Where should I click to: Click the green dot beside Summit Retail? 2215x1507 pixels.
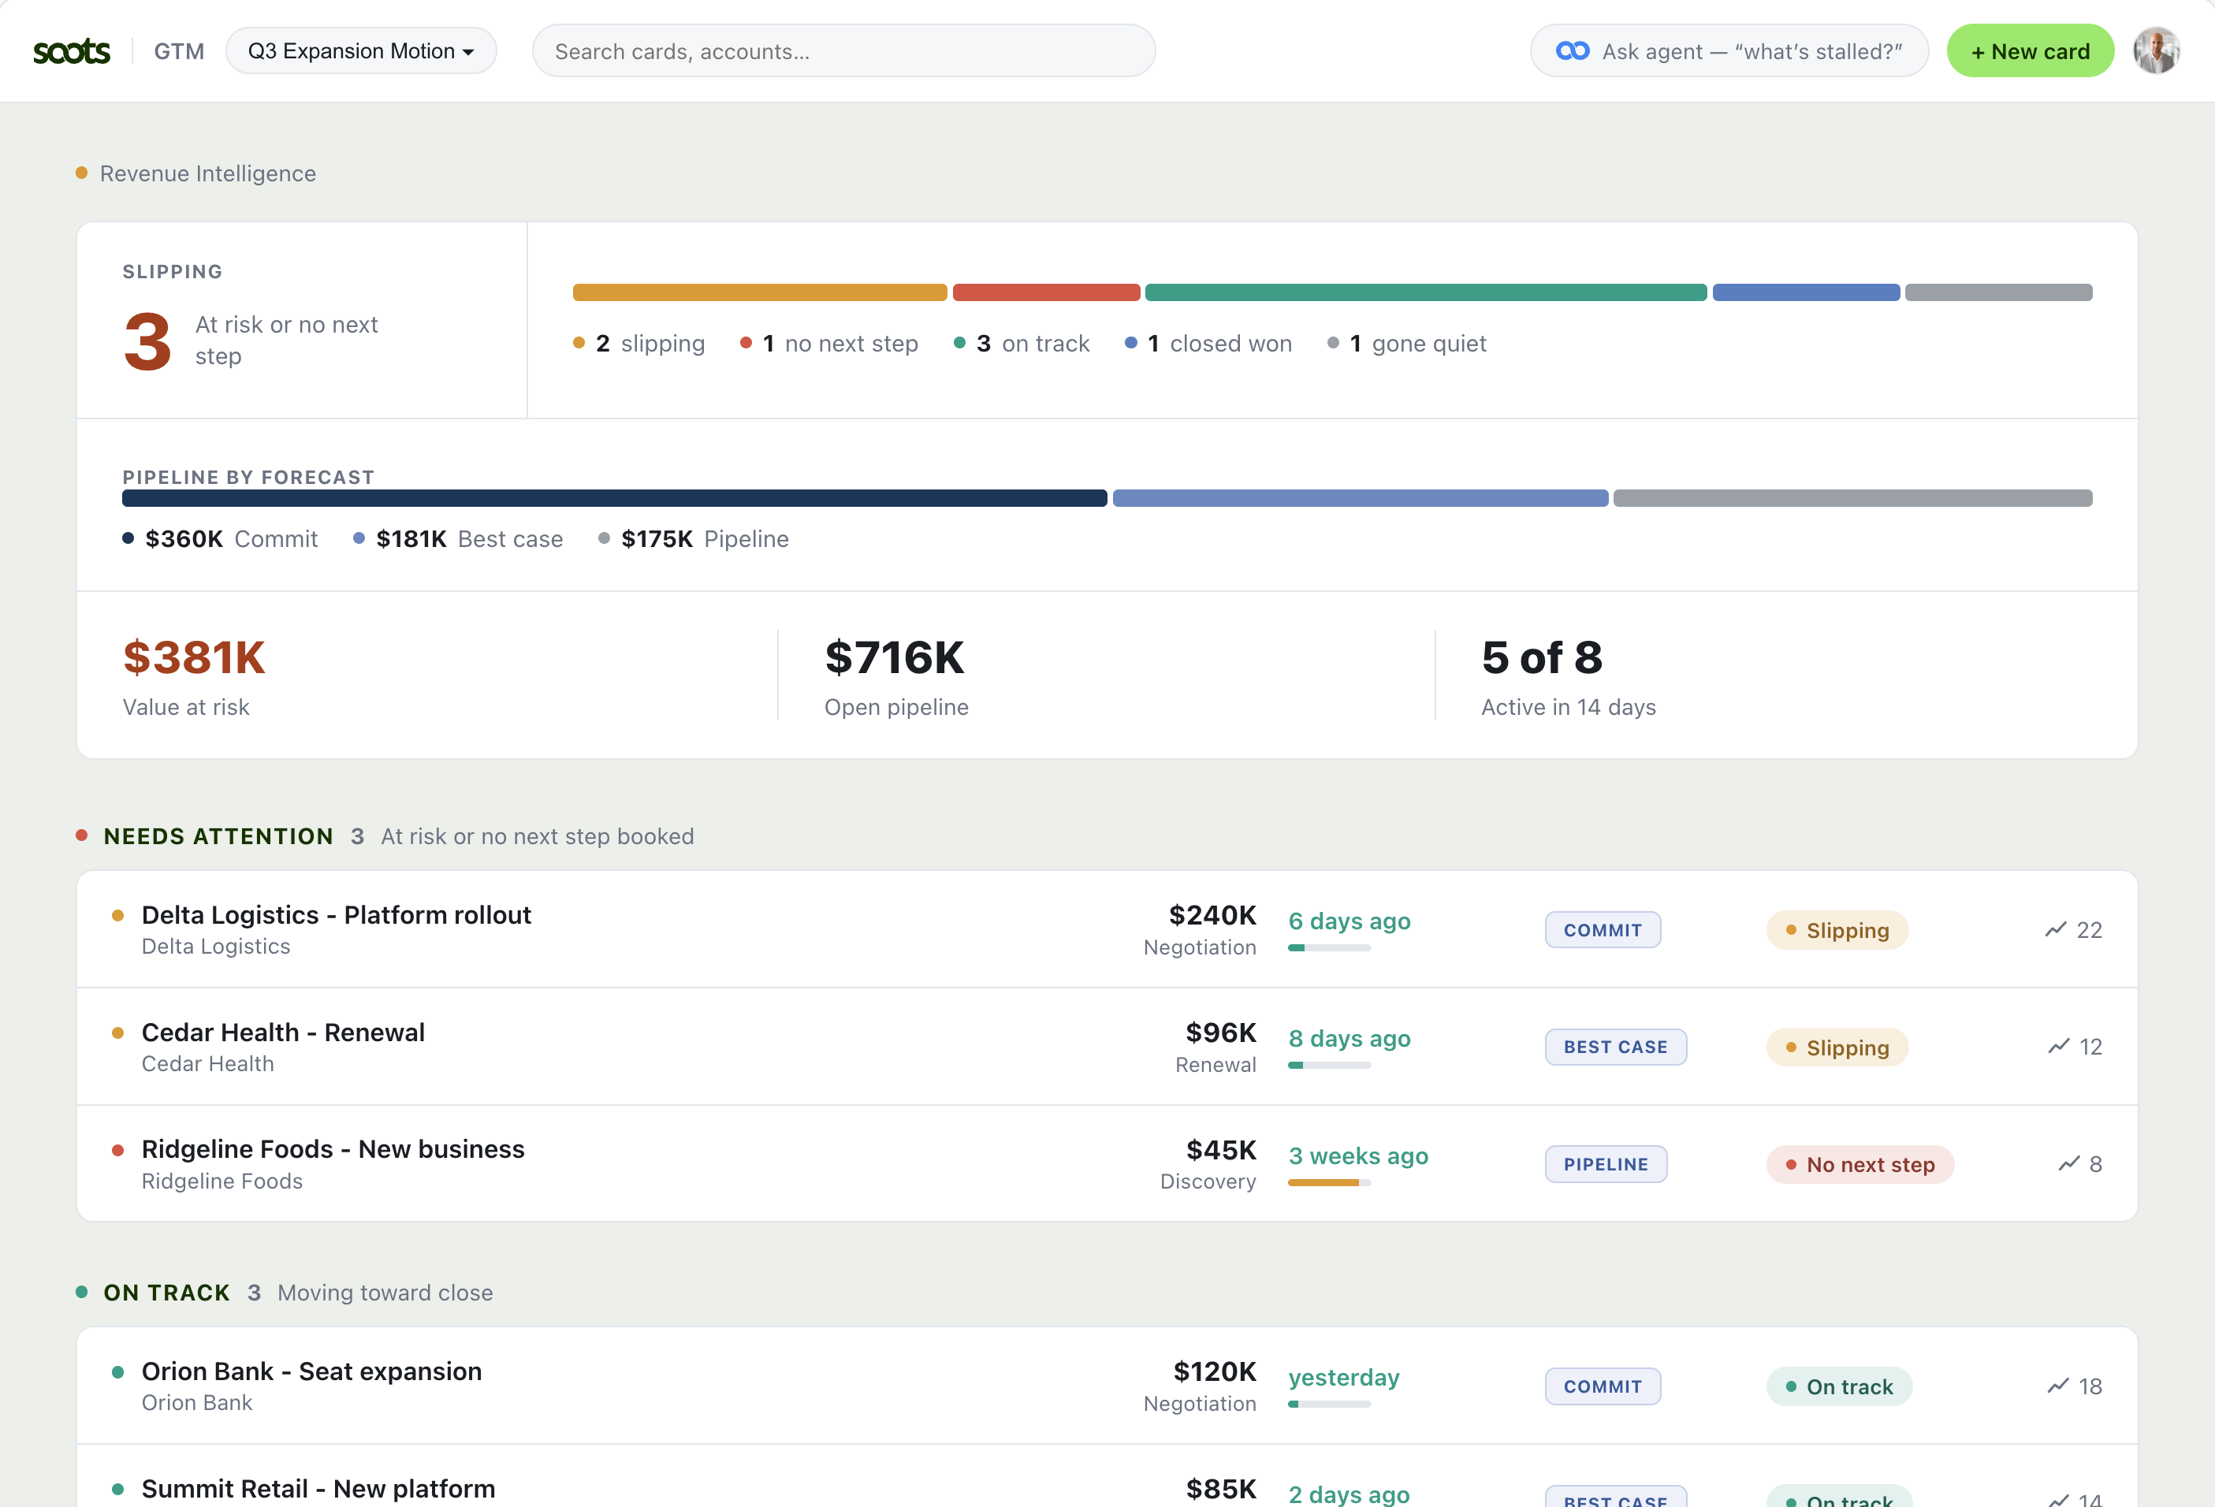pos(118,1490)
